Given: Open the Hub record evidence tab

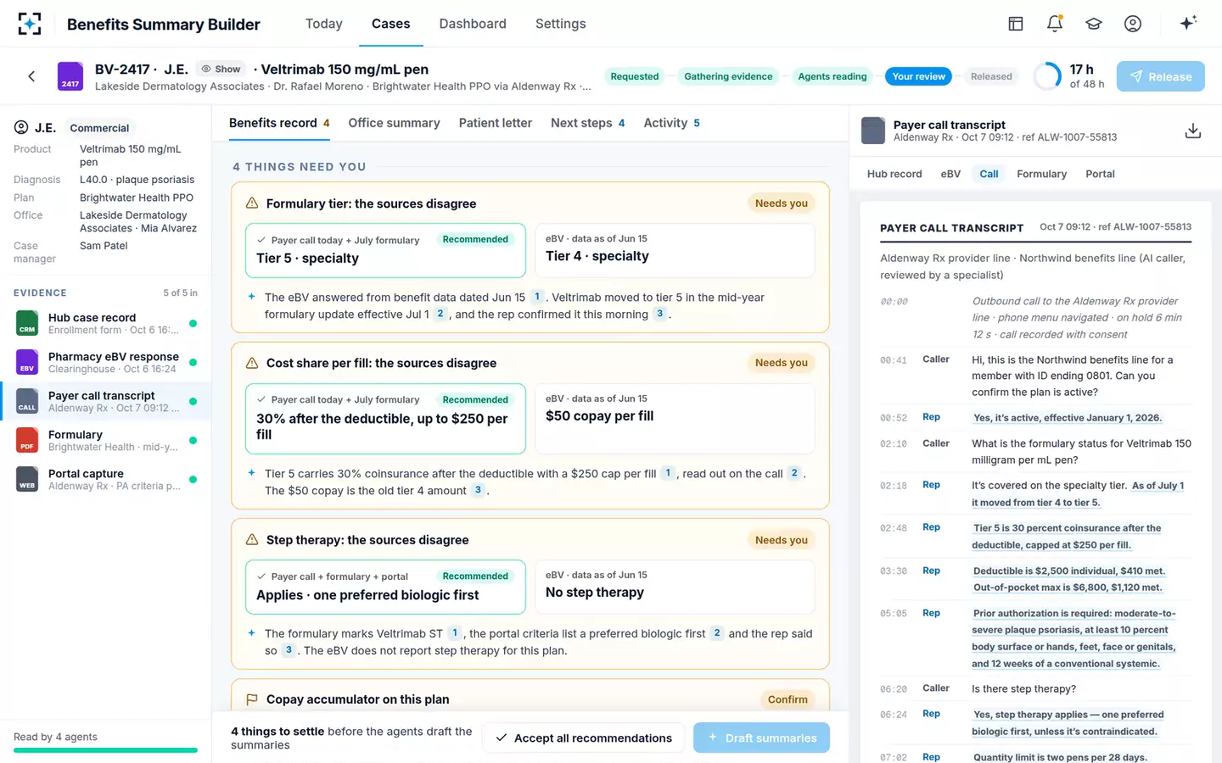Looking at the screenshot, I should pyautogui.click(x=894, y=174).
